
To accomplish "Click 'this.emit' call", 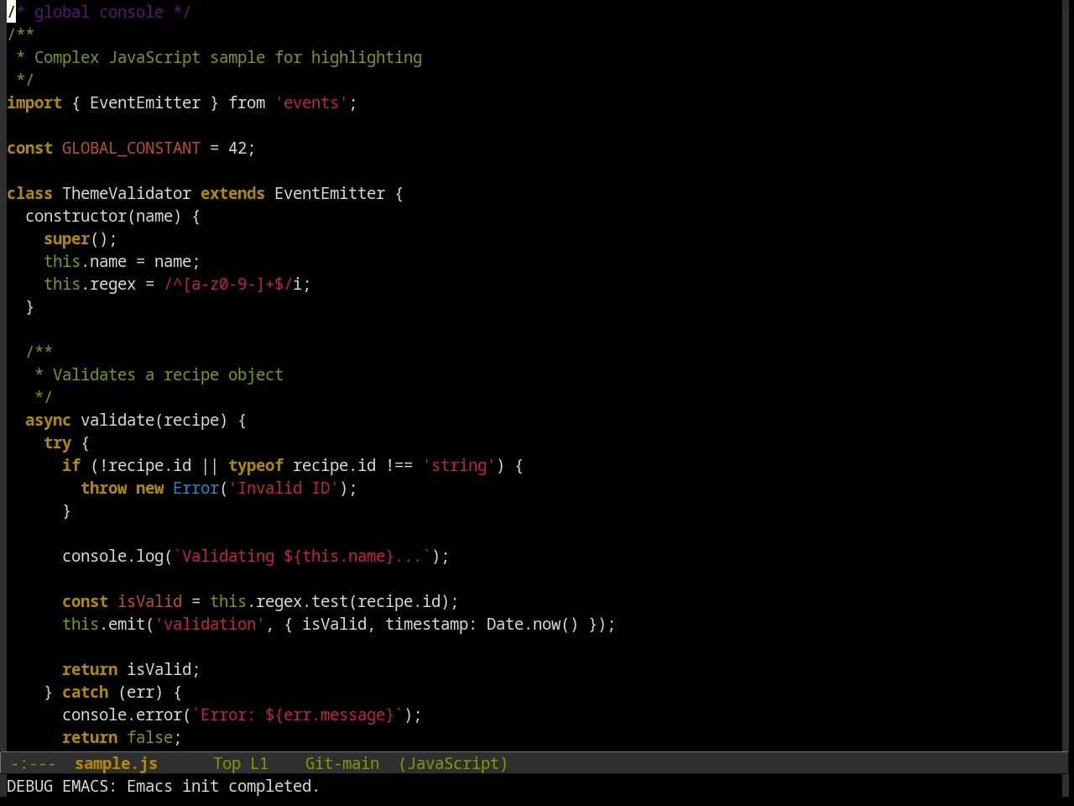I will click(103, 624).
